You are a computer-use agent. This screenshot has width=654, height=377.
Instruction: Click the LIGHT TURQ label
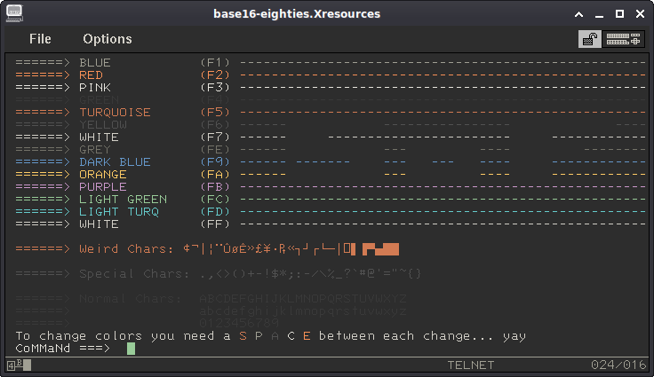119,212
